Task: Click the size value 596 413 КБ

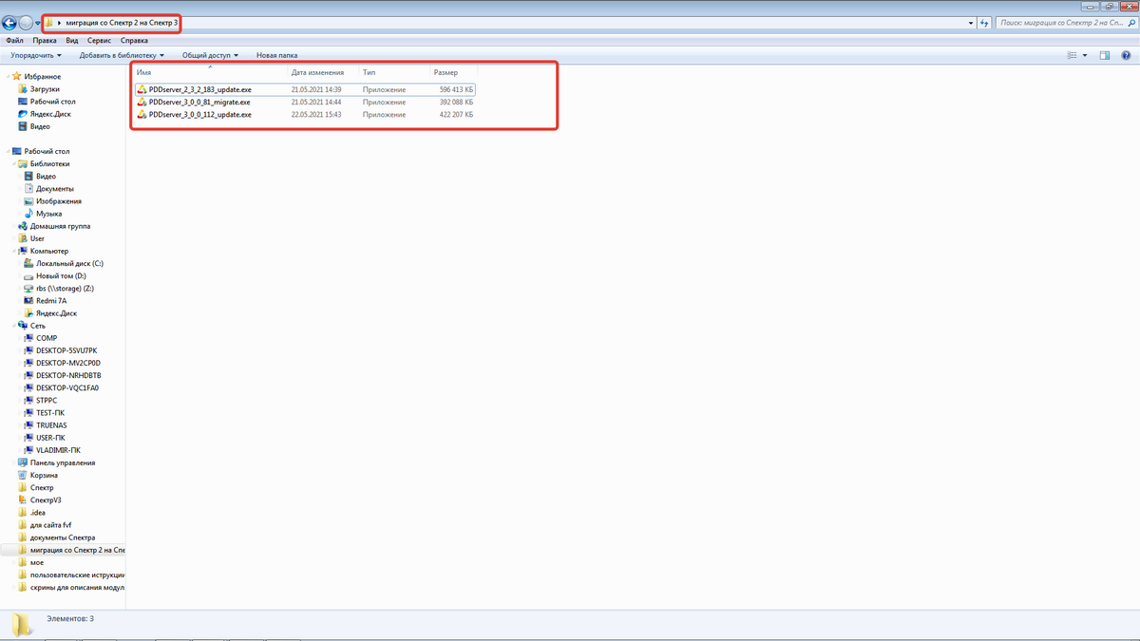Action: pos(456,89)
